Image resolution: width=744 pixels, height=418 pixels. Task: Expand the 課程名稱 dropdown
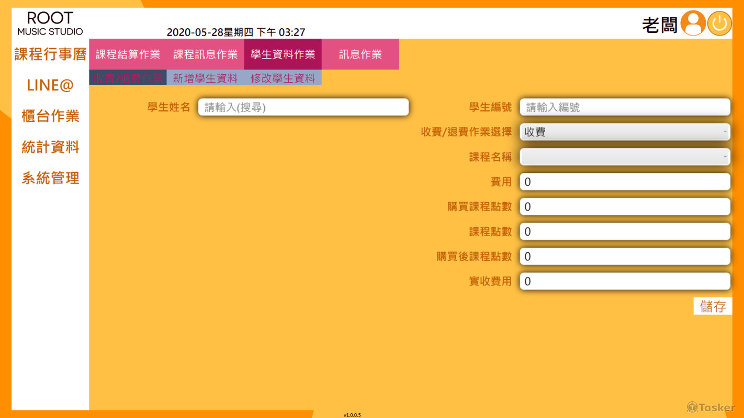click(x=625, y=157)
